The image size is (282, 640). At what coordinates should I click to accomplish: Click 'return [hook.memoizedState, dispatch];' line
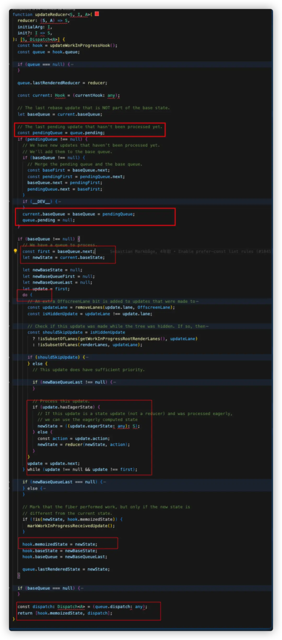(65, 613)
